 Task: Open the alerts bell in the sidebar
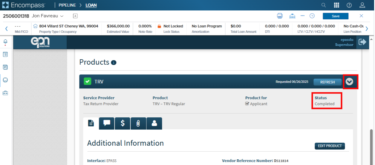click(x=5, y=42)
